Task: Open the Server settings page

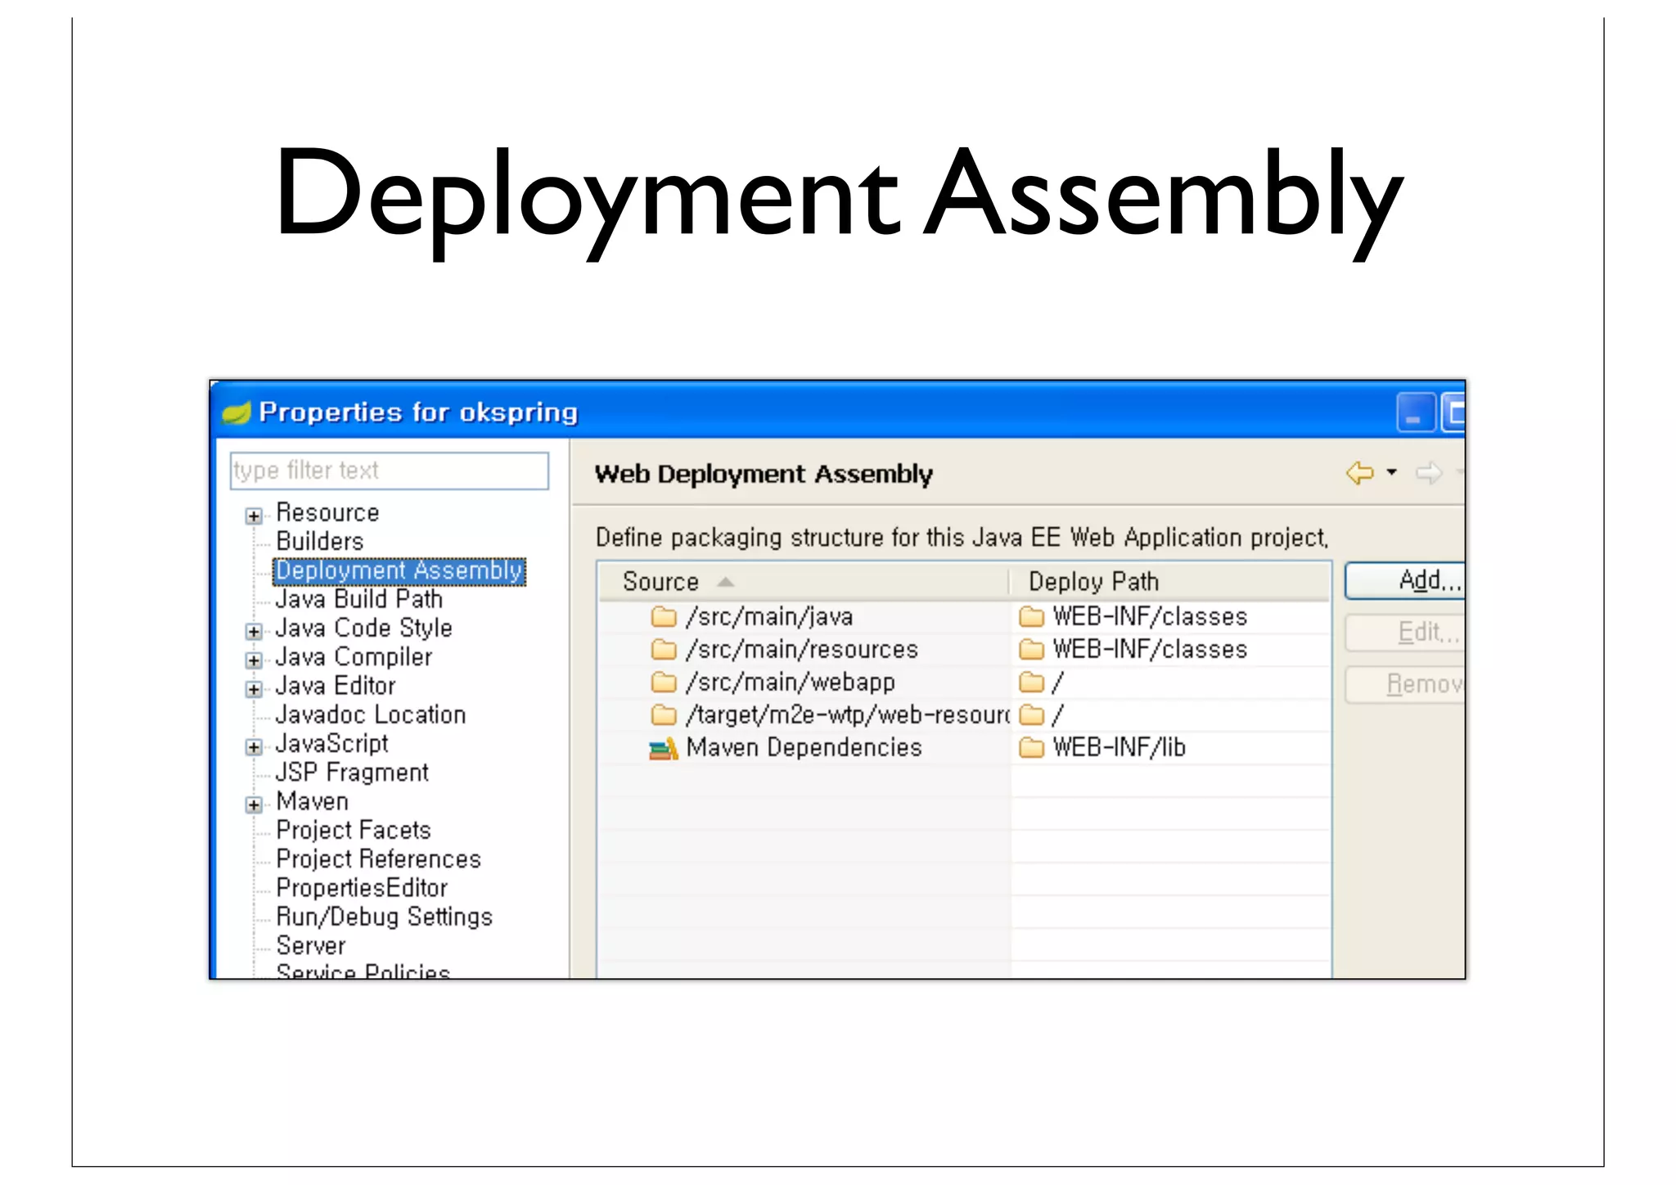Action: click(311, 945)
